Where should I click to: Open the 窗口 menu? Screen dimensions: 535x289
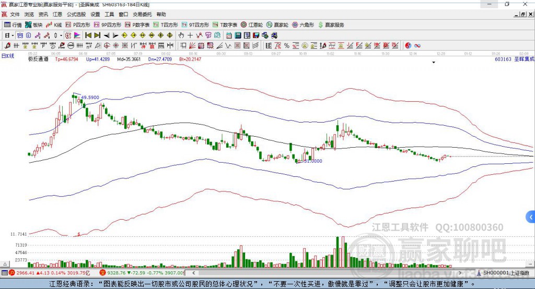(123, 14)
